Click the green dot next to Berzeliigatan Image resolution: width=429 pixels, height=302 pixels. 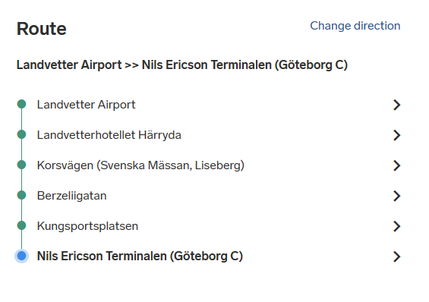21,195
